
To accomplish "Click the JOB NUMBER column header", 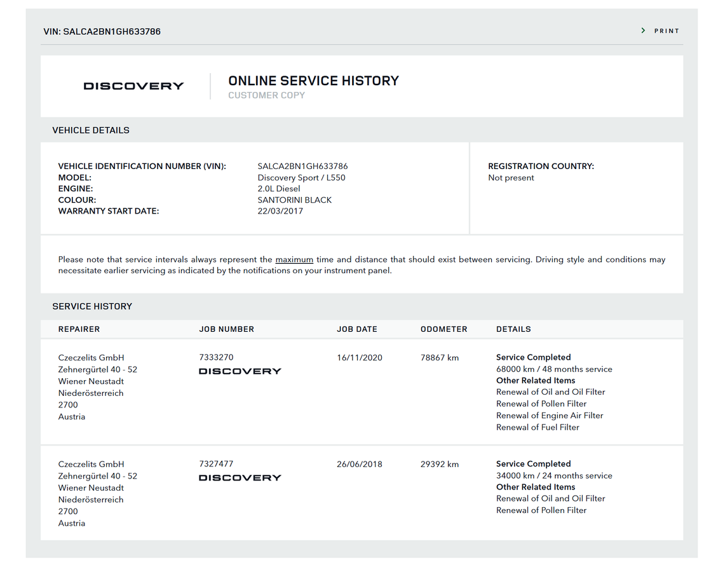I will 227,329.
